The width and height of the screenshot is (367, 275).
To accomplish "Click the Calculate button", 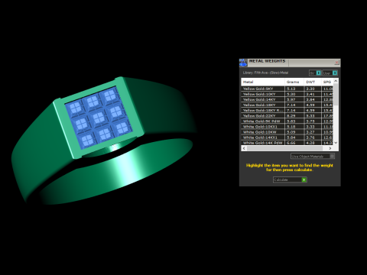I will click(x=290, y=180).
